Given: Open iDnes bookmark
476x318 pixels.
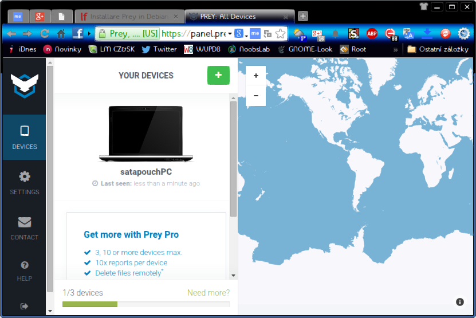Looking at the screenshot, I should pyautogui.click(x=22, y=49).
